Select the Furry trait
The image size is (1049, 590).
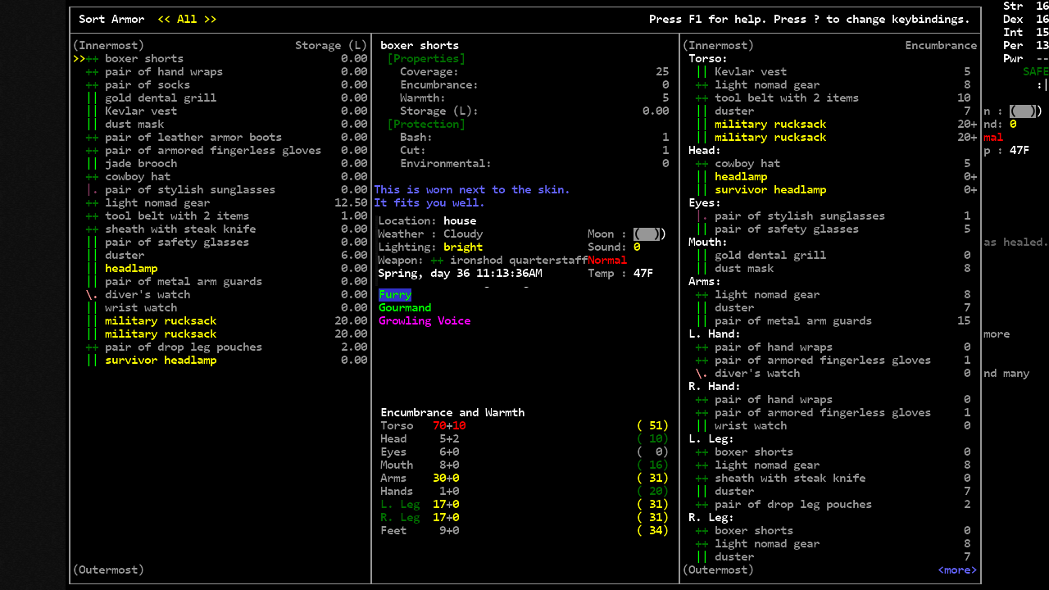(395, 294)
